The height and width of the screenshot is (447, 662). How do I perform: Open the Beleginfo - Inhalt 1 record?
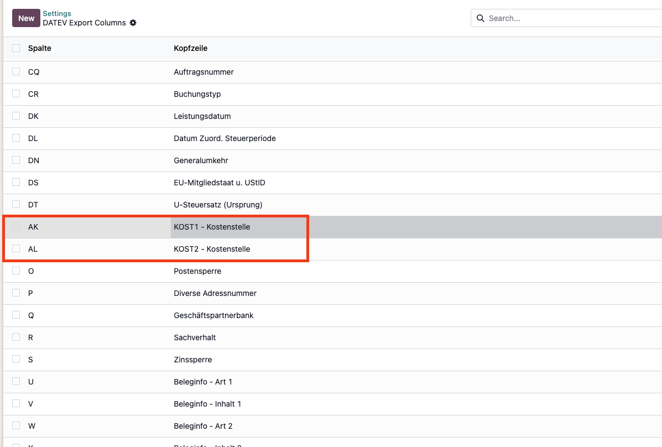pos(207,404)
